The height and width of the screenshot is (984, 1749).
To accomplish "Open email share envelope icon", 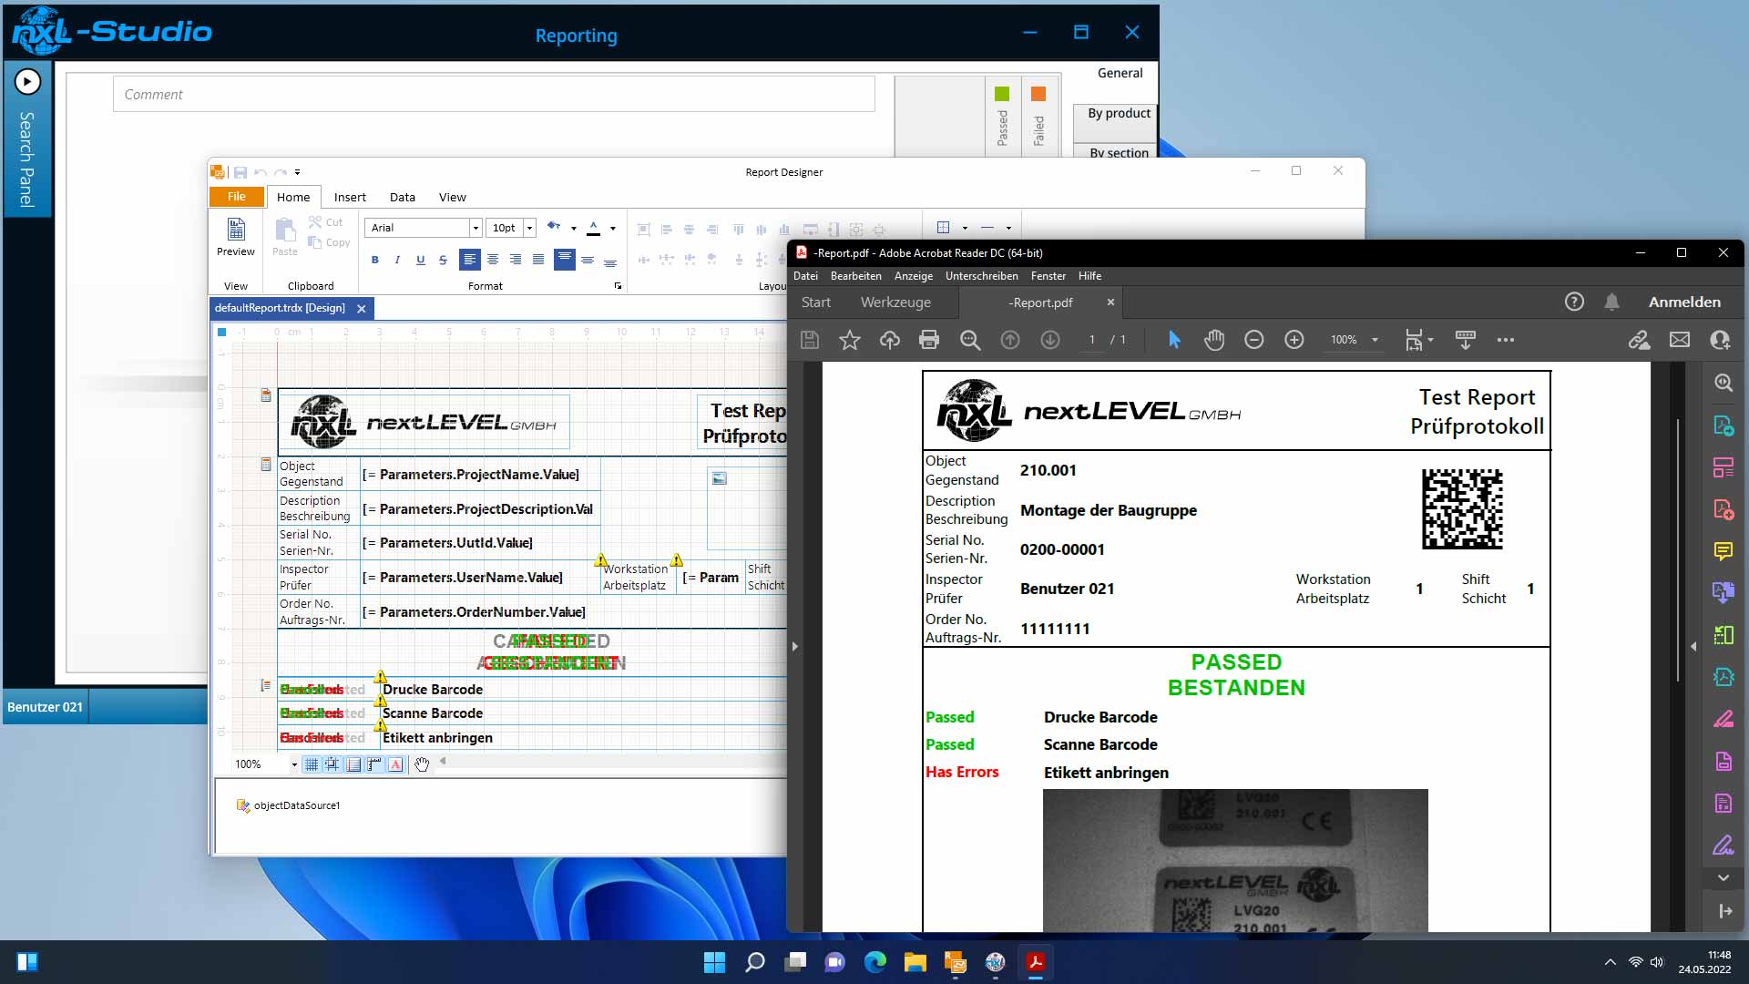I will 1679,340.
